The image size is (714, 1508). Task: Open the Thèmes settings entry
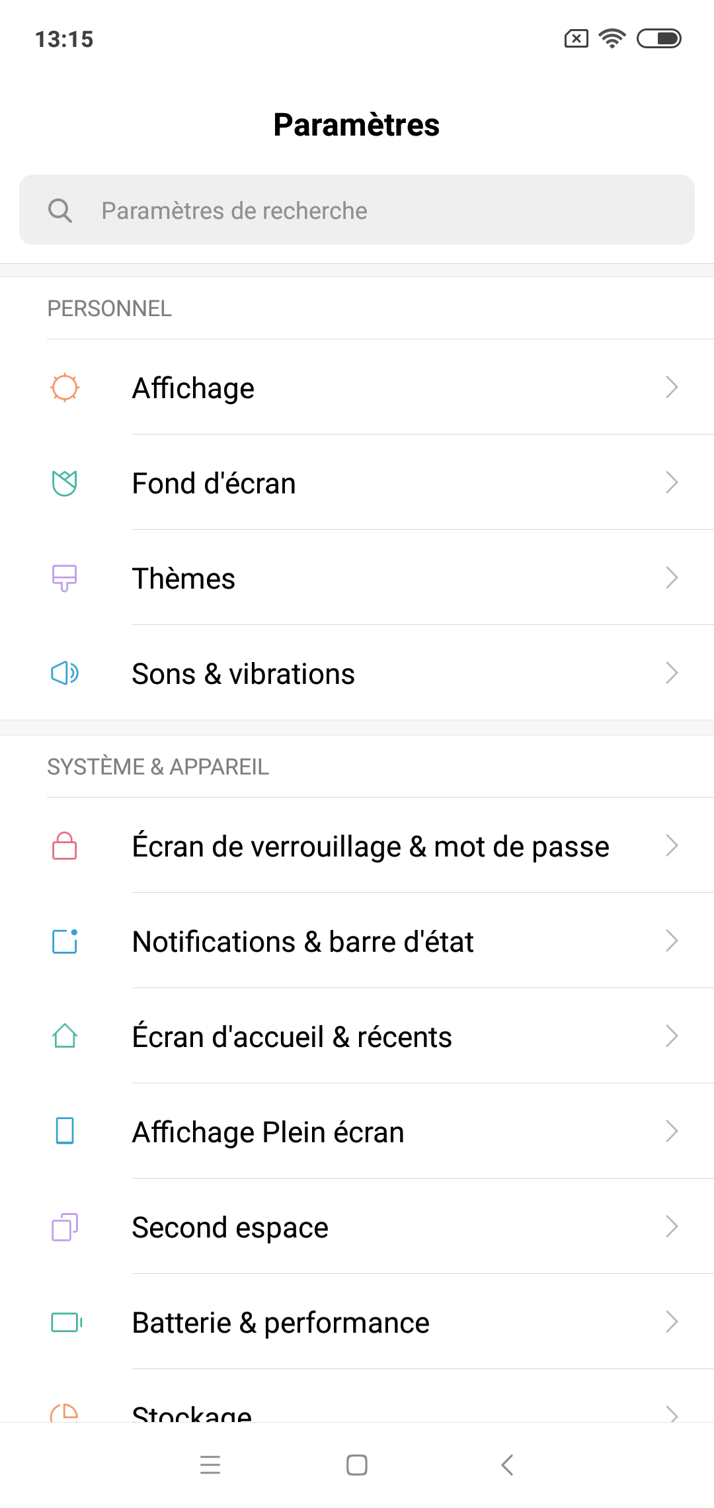pyautogui.click(x=184, y=579)
